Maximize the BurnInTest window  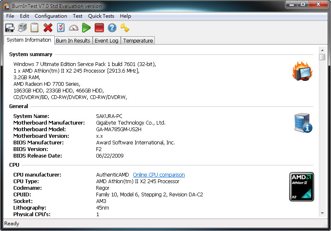[303, 5]
